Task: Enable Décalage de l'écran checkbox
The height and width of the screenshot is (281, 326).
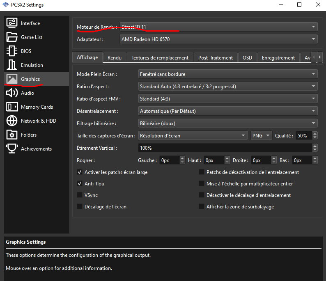Action: point(79,206)
